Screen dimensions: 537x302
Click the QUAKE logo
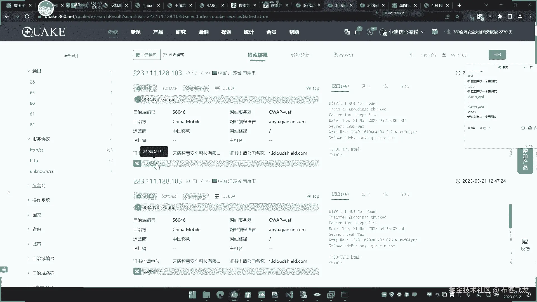pyautogui.click(x=44, y=32)
